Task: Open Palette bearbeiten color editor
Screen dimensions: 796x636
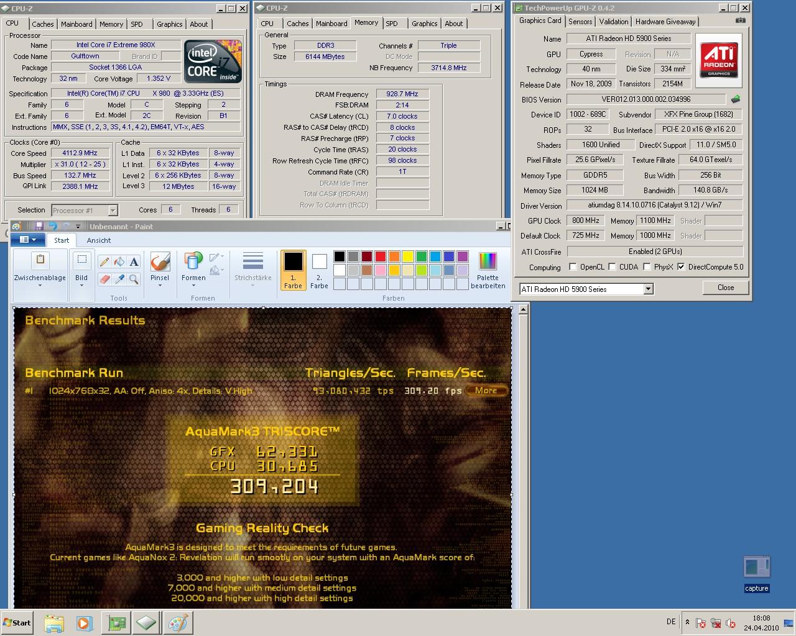Action: pos(488,270)
